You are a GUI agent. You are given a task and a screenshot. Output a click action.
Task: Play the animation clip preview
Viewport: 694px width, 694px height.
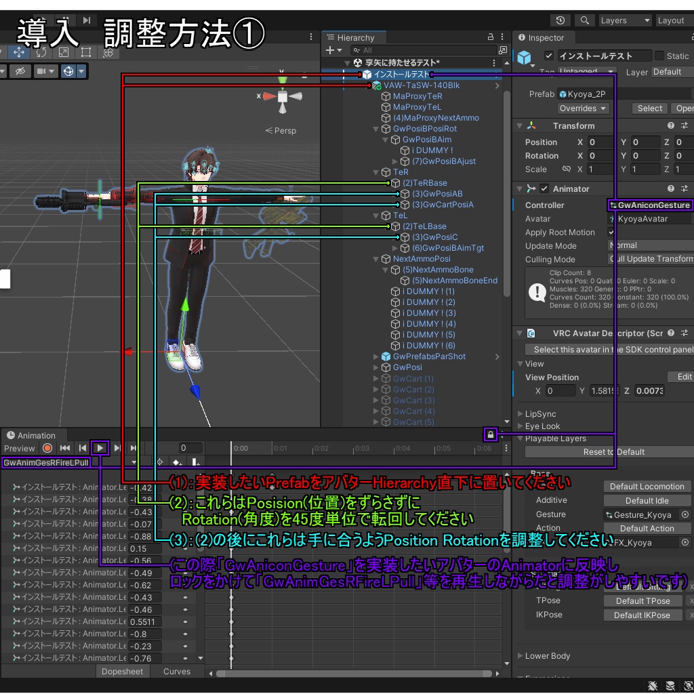pos(100,449)
